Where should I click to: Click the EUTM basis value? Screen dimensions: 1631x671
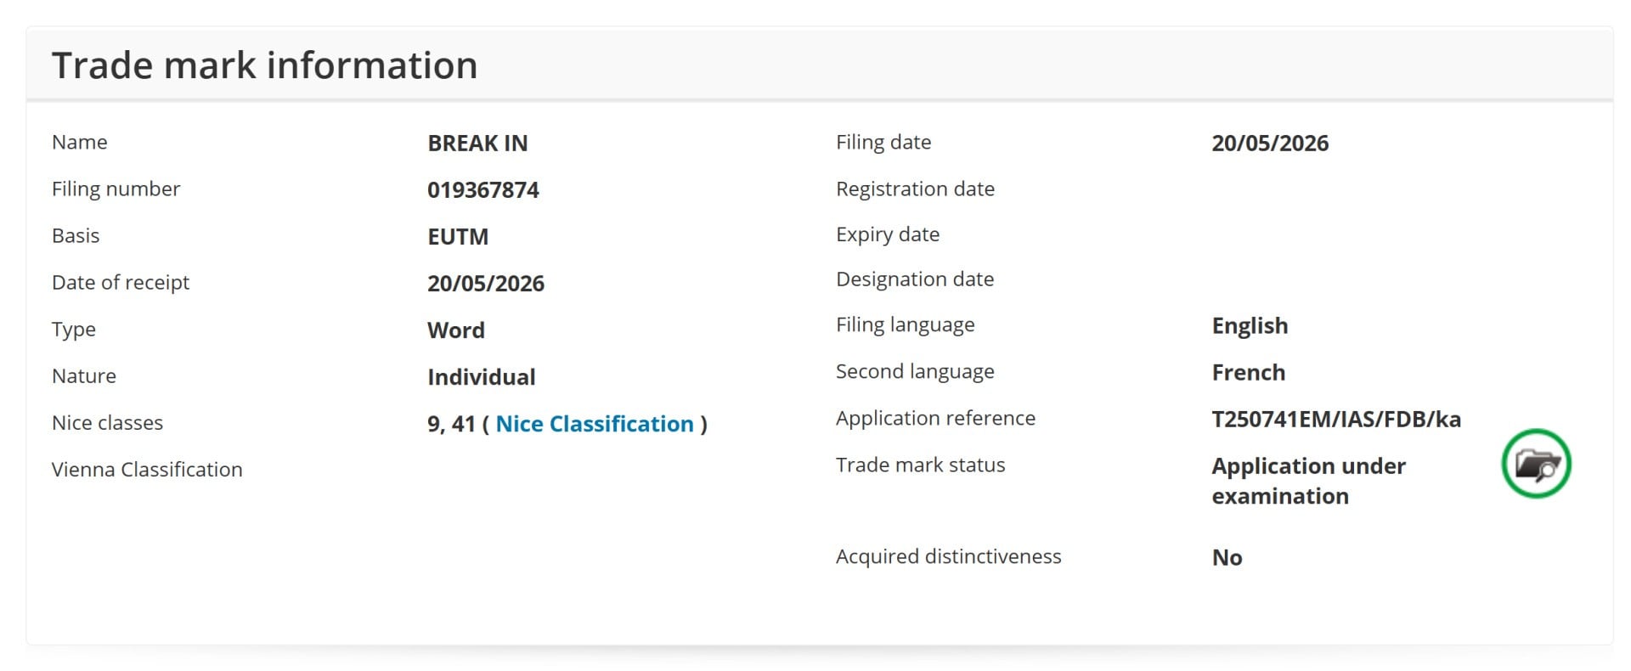coord(458,237)
